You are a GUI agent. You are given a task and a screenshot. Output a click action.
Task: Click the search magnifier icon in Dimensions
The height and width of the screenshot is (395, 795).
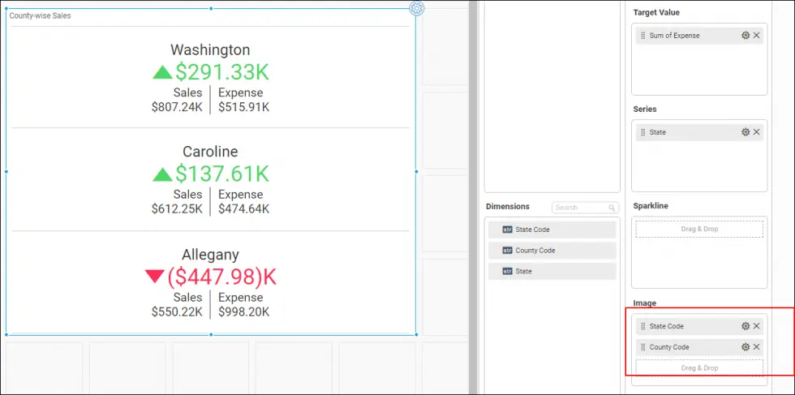point(612,208)
